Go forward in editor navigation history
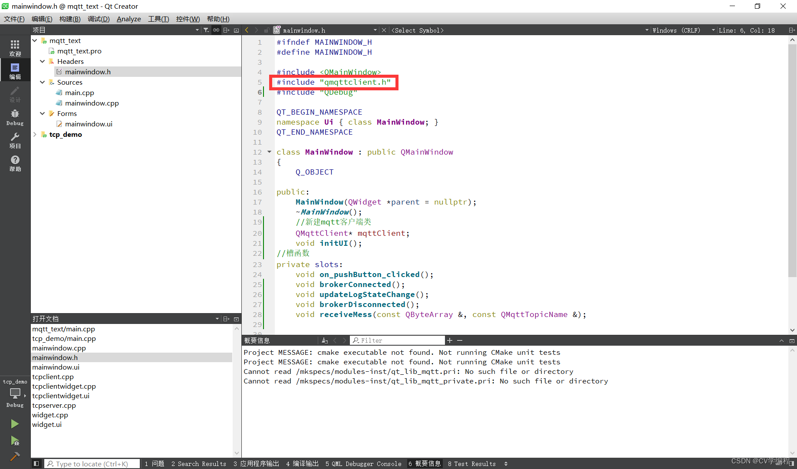 (x=257, y=30)
